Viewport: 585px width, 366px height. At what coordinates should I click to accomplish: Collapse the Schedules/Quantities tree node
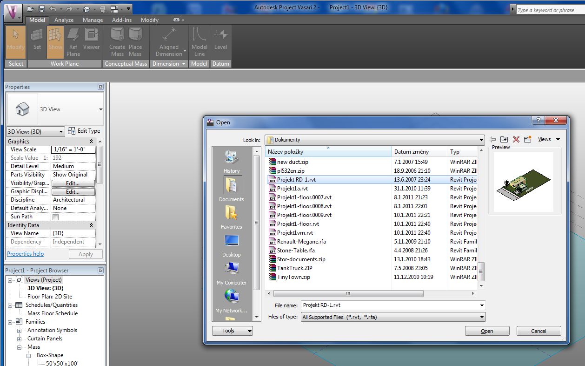pos(9,305)
